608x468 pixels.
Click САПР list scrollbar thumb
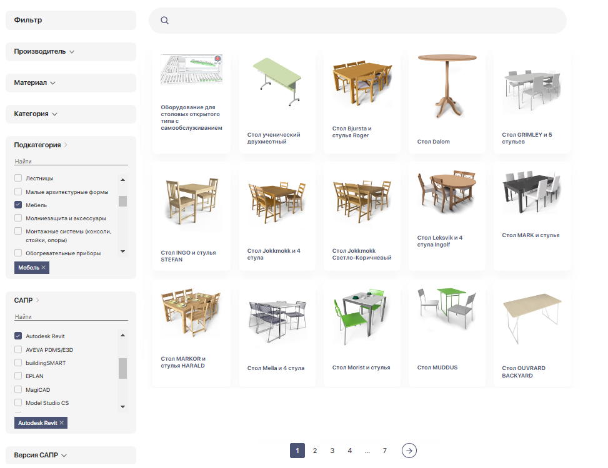122,368
